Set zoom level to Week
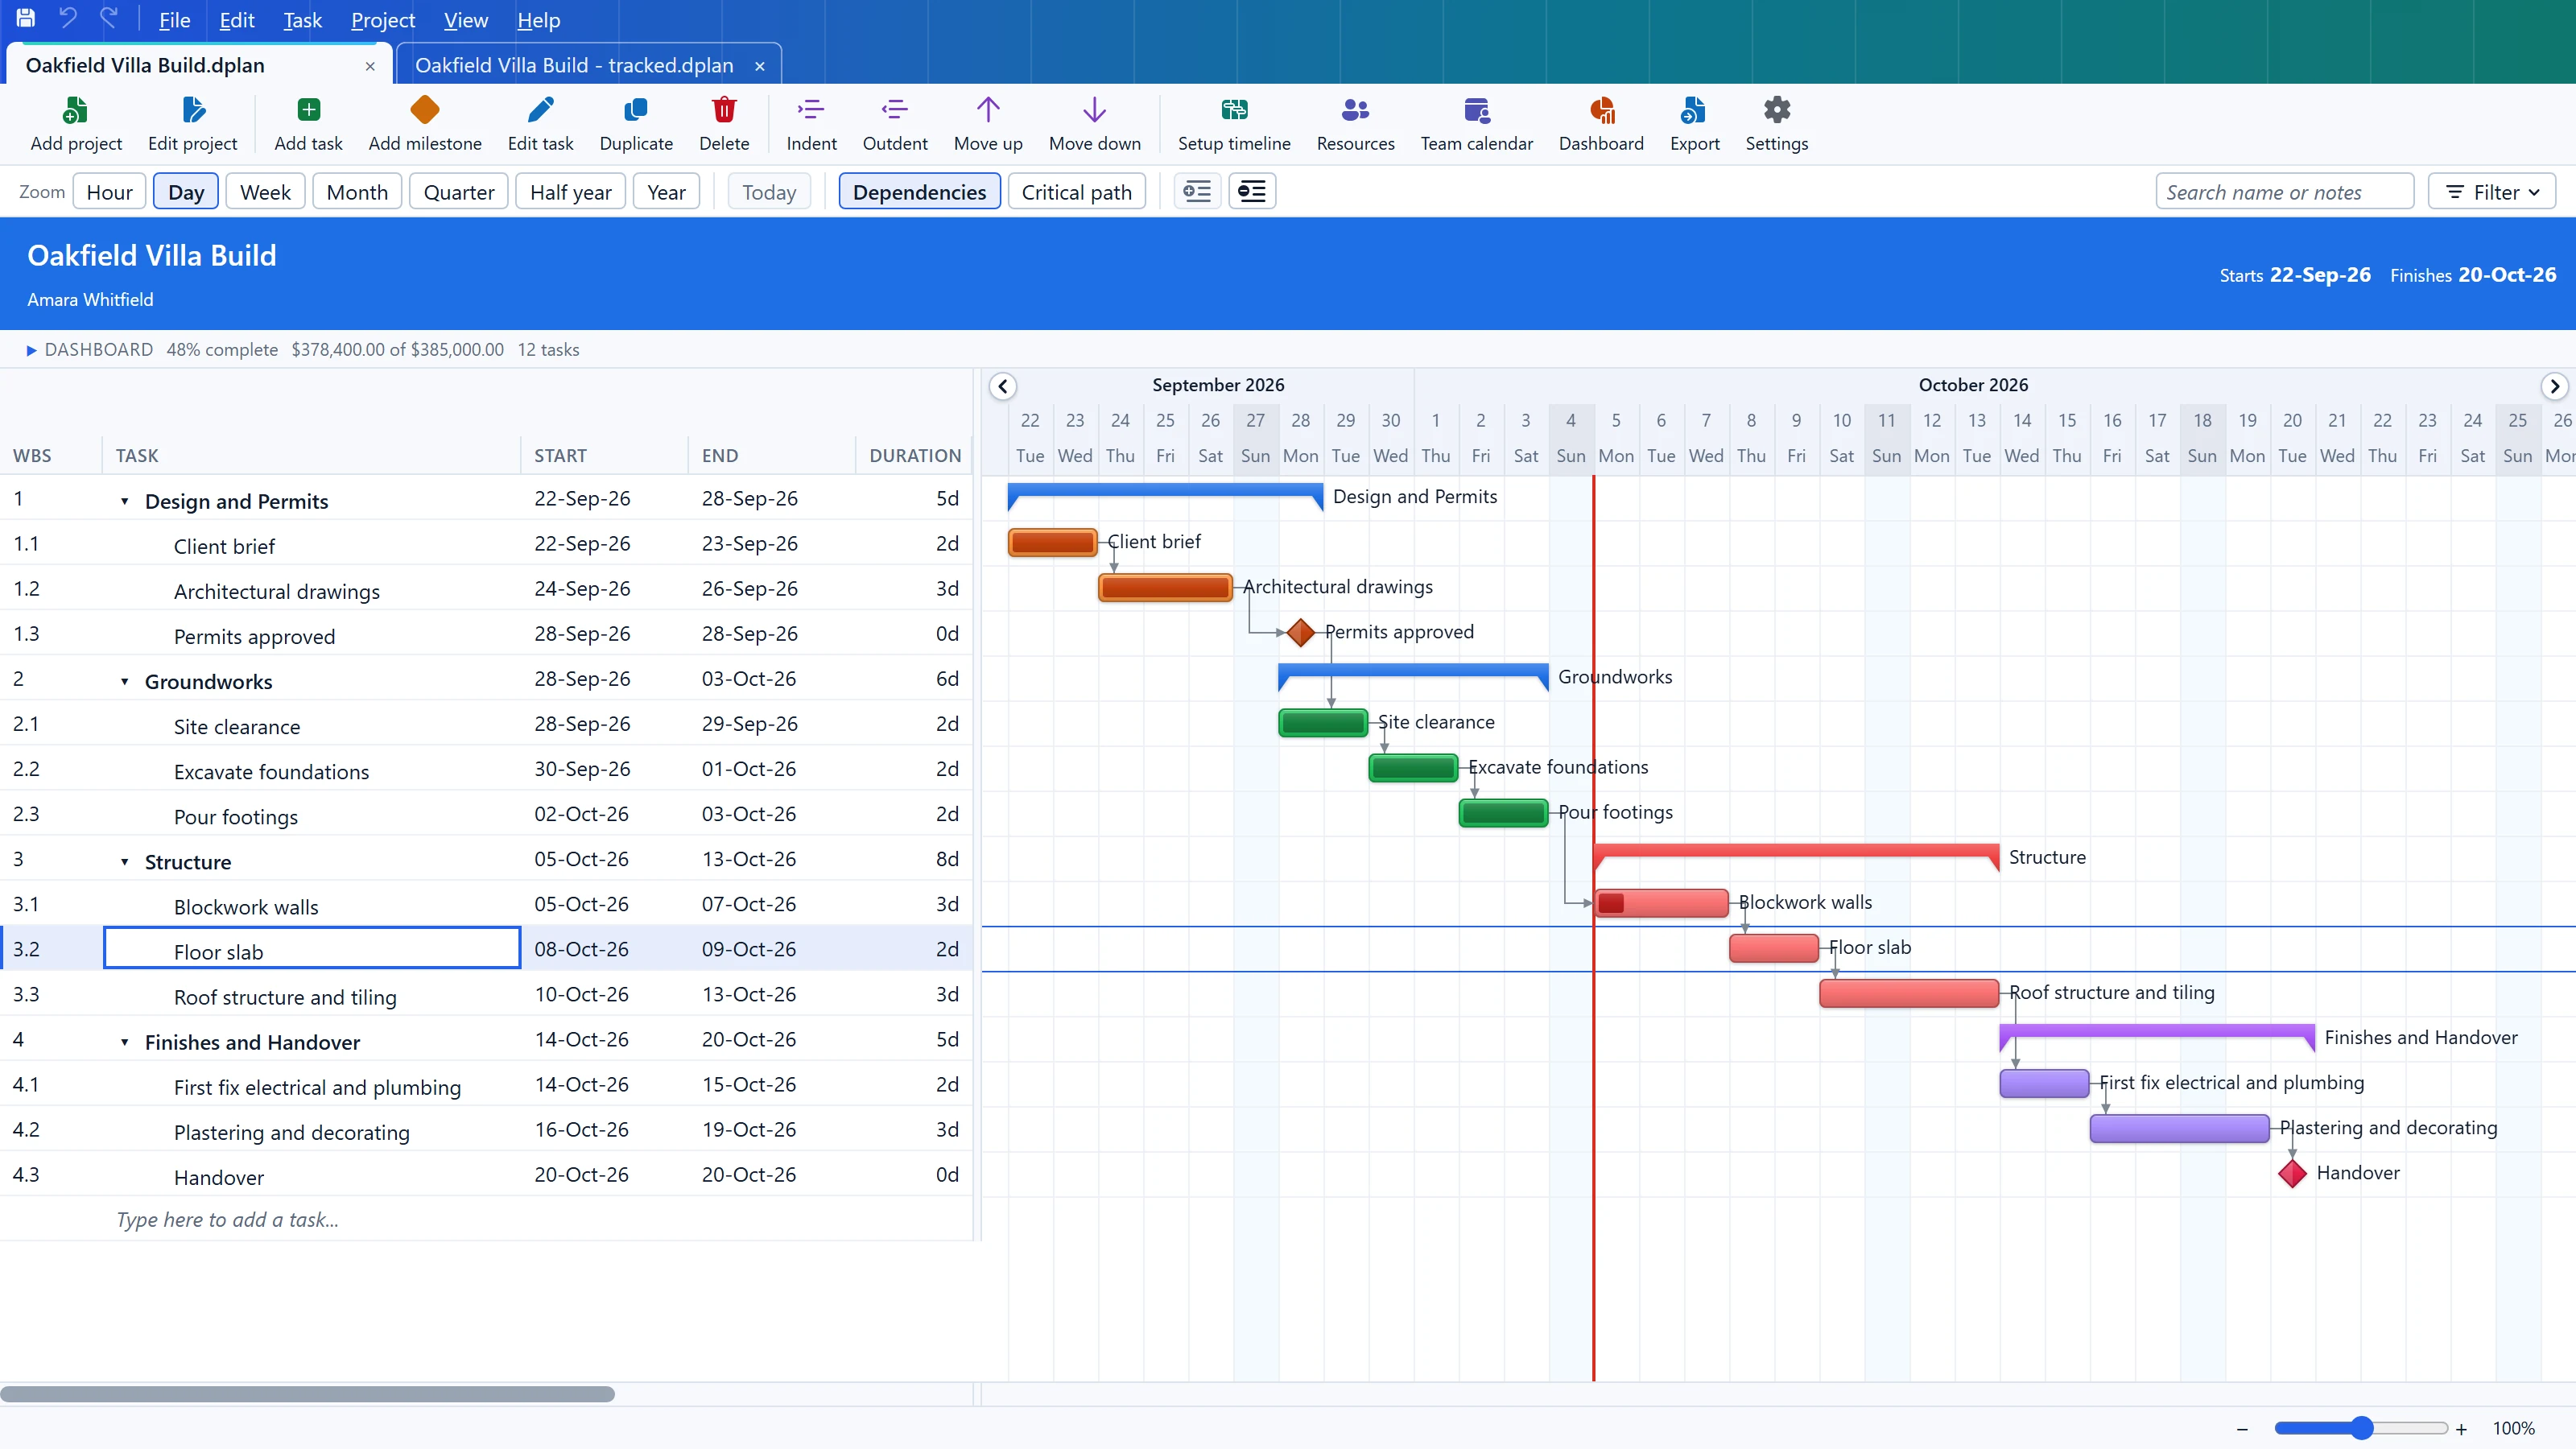This screenshot has width=2576, height=1449. click(x=265, y=192)
